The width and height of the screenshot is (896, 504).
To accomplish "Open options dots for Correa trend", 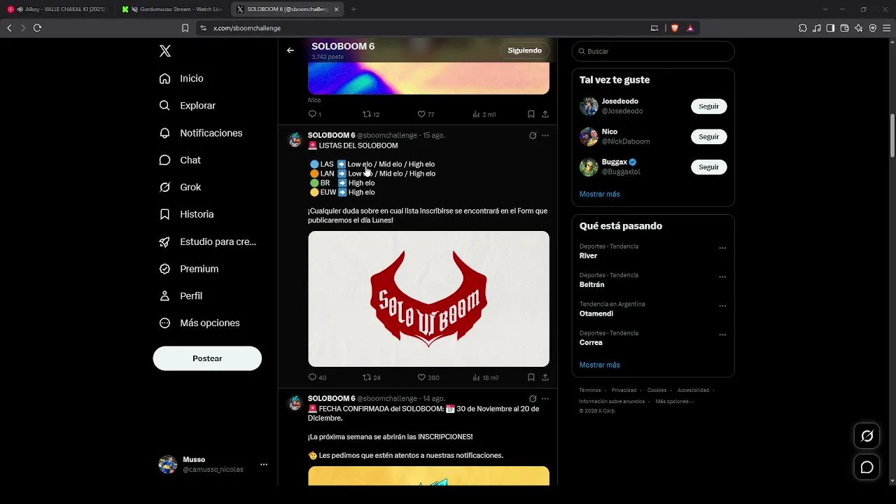I will [x=722, y=335].
